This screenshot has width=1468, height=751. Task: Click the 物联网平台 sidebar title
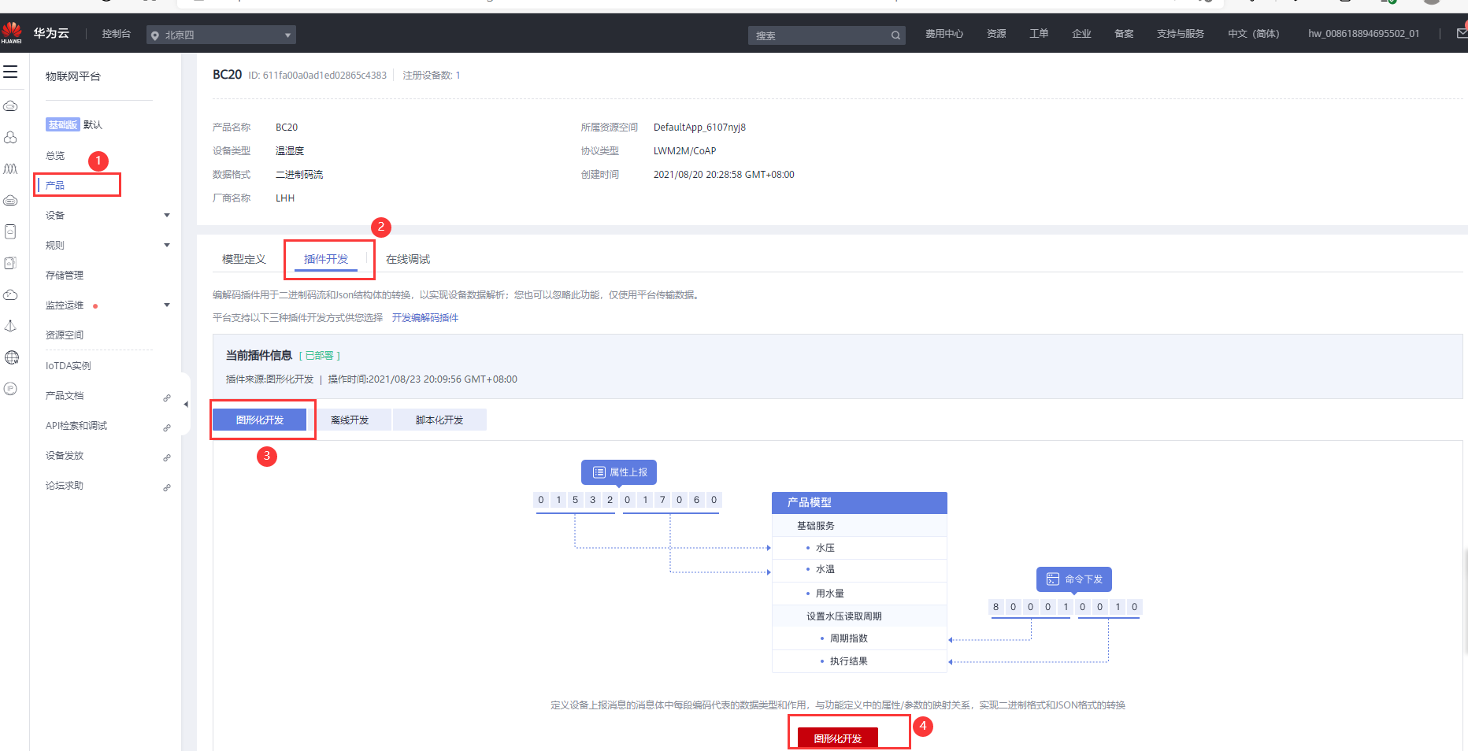point(73,76)
